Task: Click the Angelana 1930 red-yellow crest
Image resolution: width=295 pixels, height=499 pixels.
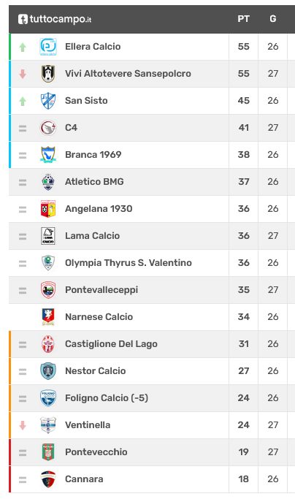Action: tap(48, 209)
